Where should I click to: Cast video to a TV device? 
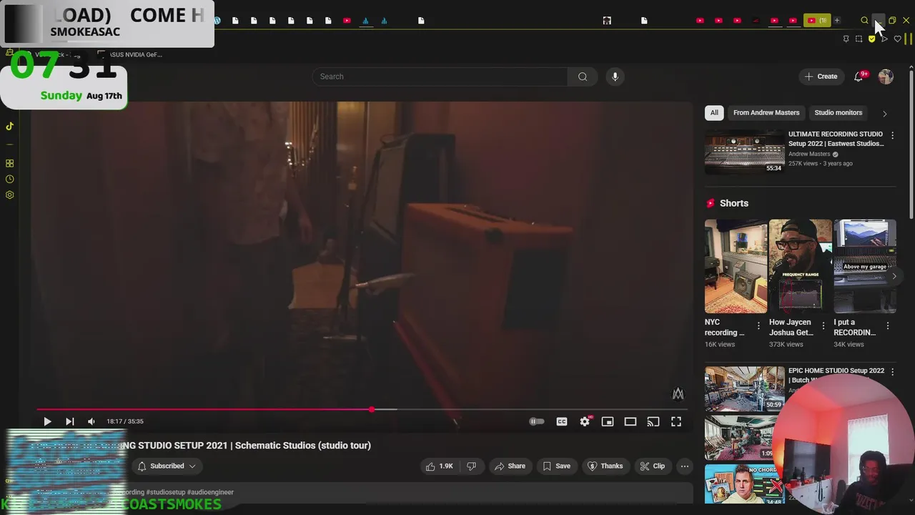pyautogui.click(x=653, y=421)
